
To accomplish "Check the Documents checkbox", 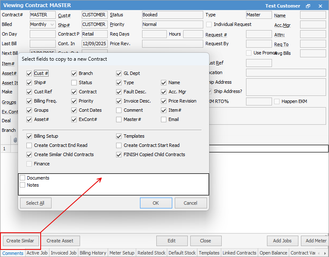I will [23, 178].
